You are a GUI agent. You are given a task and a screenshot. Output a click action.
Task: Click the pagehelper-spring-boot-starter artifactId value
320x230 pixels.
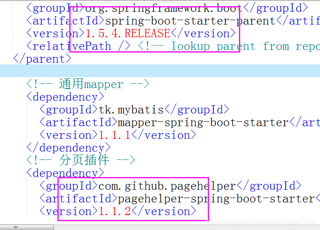tap(216, 199)
